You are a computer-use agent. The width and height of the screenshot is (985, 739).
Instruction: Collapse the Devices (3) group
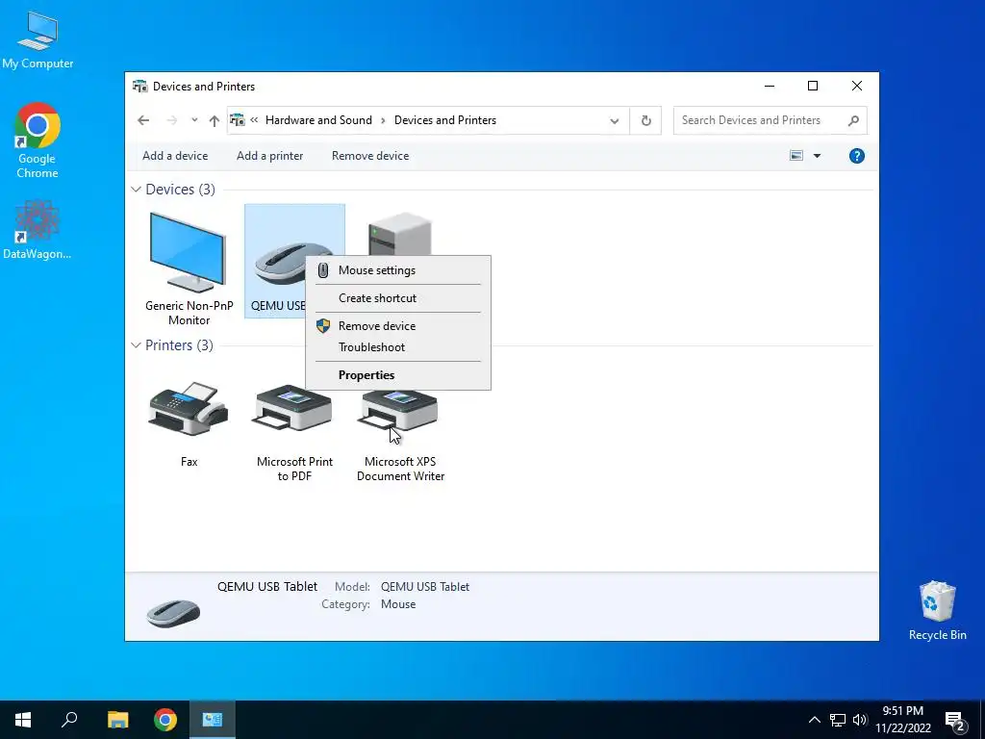136,190
